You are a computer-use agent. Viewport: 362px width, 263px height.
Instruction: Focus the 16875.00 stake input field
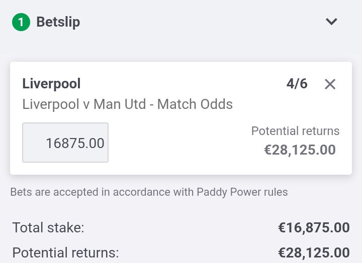(65, 143)
